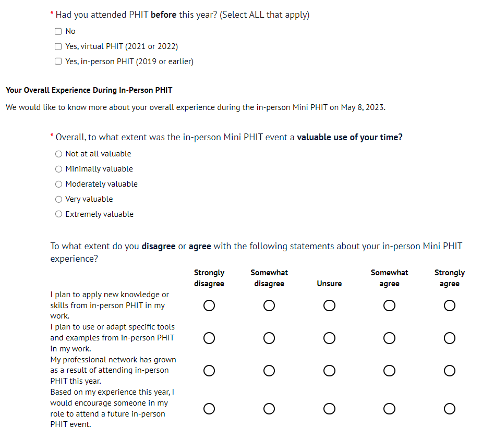This screenshot has width=494, height=440.
Task: Choose 'Somewhat agree' for encouraging others to attend
Action: pos(389,409)
